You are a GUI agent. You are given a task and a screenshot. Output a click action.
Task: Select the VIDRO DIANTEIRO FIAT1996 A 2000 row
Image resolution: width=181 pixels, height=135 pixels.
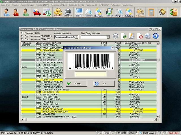click(89, 117)
